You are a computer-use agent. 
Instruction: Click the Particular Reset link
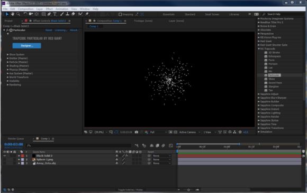[49, 30]
